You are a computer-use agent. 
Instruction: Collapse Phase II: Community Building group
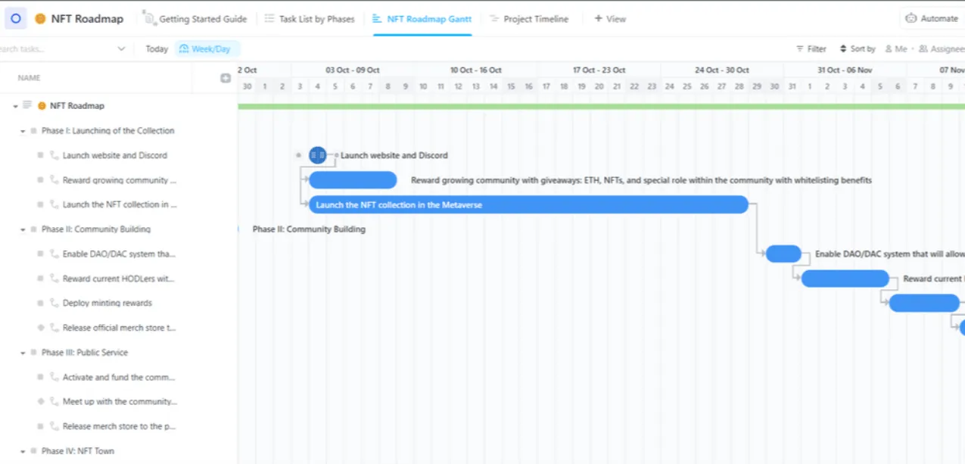click(x=23, y=229)
